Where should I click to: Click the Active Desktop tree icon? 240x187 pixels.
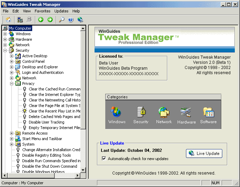(18, 56)
